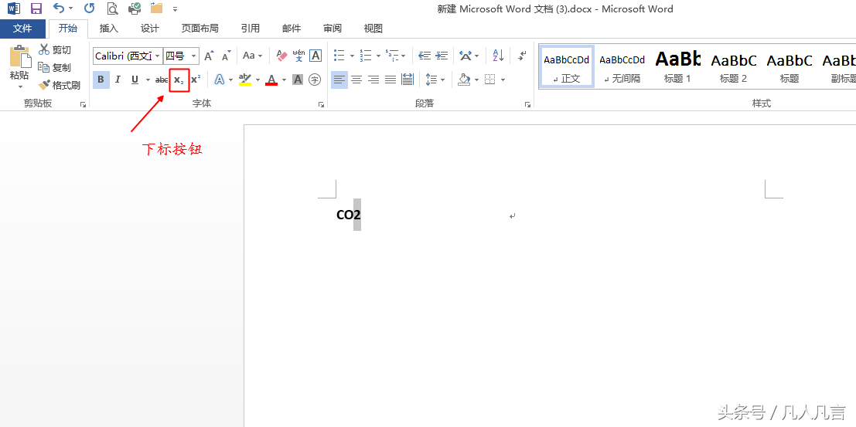Insert enclosed character with the circled 字 icon
This screenshot has height=427, width=856.
[315, 80]
